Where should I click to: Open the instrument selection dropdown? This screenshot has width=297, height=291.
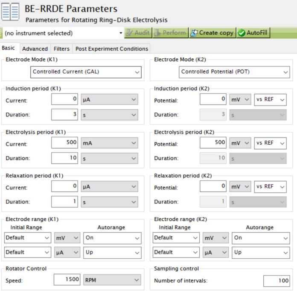click(63, 33)
